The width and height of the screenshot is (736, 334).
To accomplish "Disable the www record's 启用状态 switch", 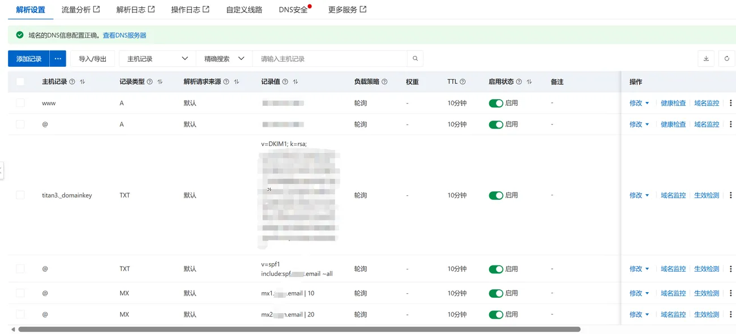I will pyautogui.click(x=497, y=103).
